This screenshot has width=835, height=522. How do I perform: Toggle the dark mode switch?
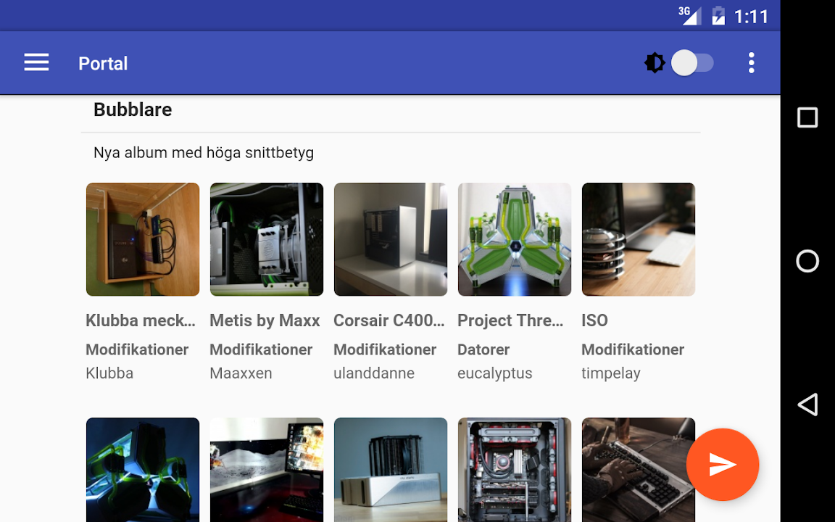[692, 63]
